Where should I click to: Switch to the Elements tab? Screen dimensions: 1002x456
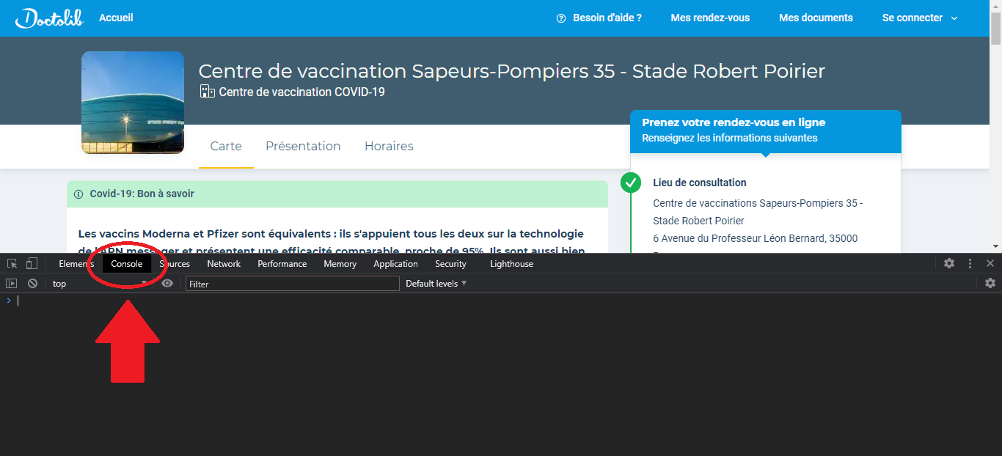(76, 264)
